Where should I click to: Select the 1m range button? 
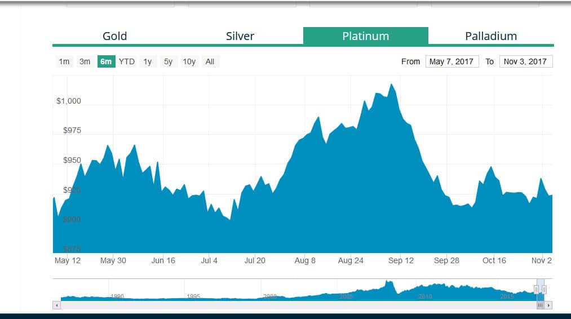pos(64,61)
